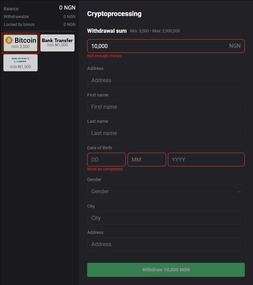Click the NGN currency label in sum field

(235, 46)
